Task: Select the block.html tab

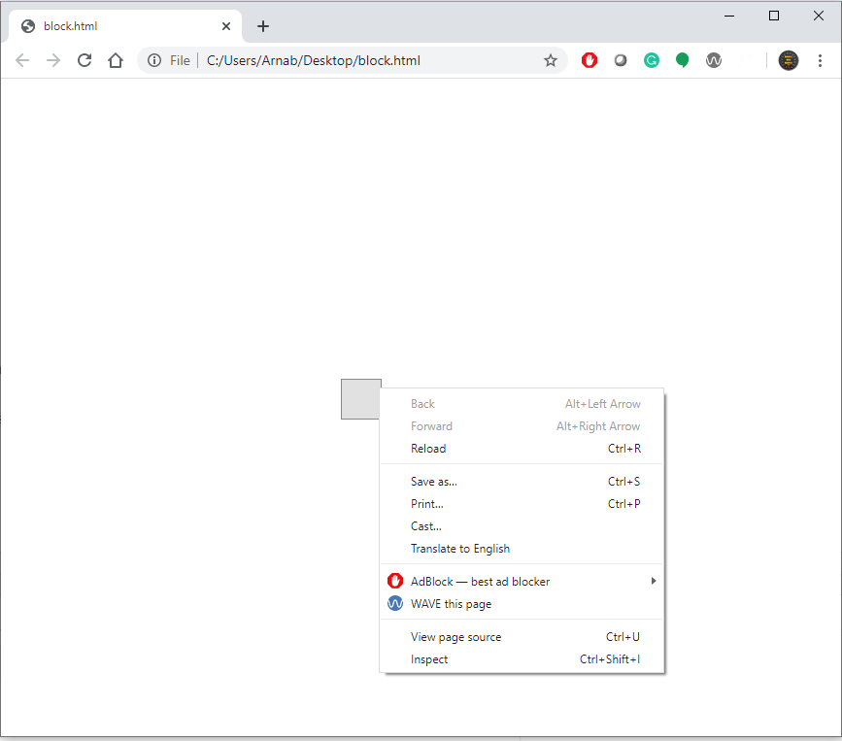Action: [124, 26]
